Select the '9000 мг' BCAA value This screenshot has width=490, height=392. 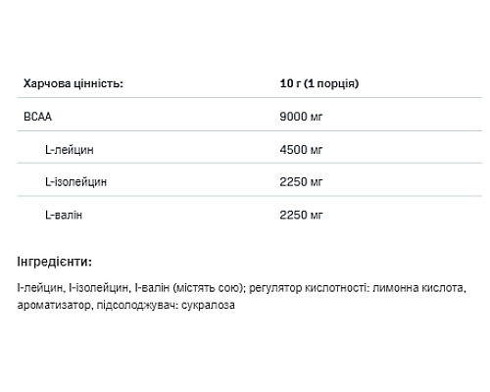coord(301,117)
